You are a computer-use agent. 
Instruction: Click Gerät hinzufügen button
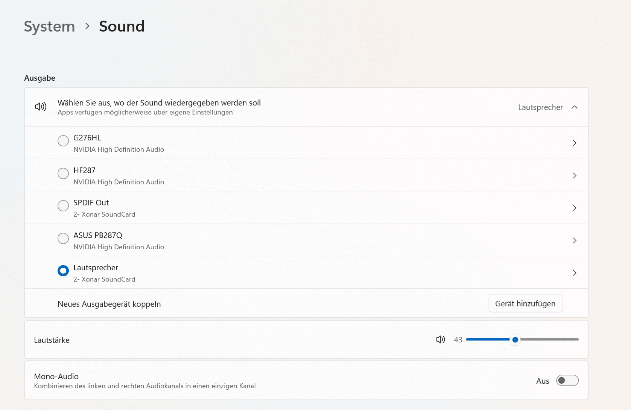(x=525, y=304)
